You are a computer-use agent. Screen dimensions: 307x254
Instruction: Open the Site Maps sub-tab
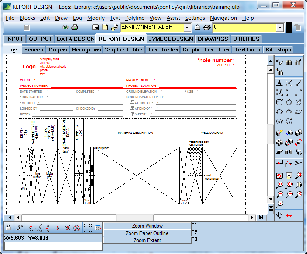point(278,50)
